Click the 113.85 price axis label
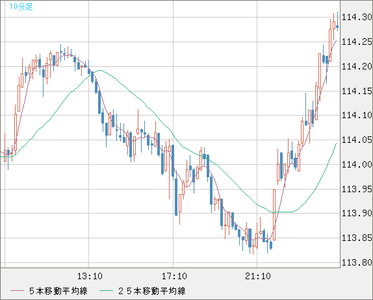The width and height of the screenshot is (373, 300). pos(357,238)
